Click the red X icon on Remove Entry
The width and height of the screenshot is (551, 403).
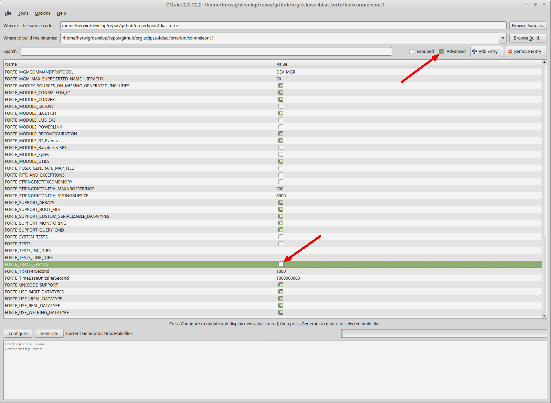coord(510,51)
